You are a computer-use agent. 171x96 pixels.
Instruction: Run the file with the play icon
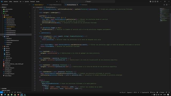point(164,5)
